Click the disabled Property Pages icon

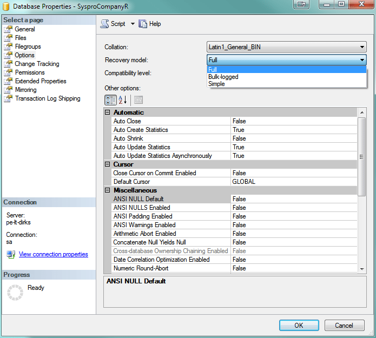[x=138, y=100]
